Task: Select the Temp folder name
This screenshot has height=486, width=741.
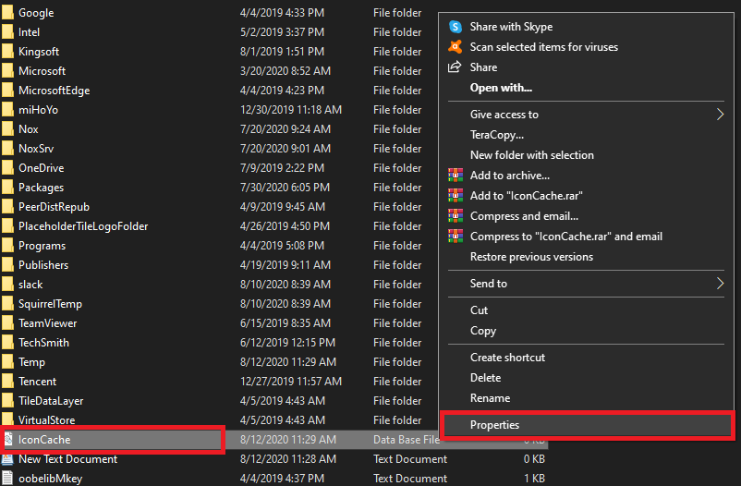Action: (x=31, y=362)
